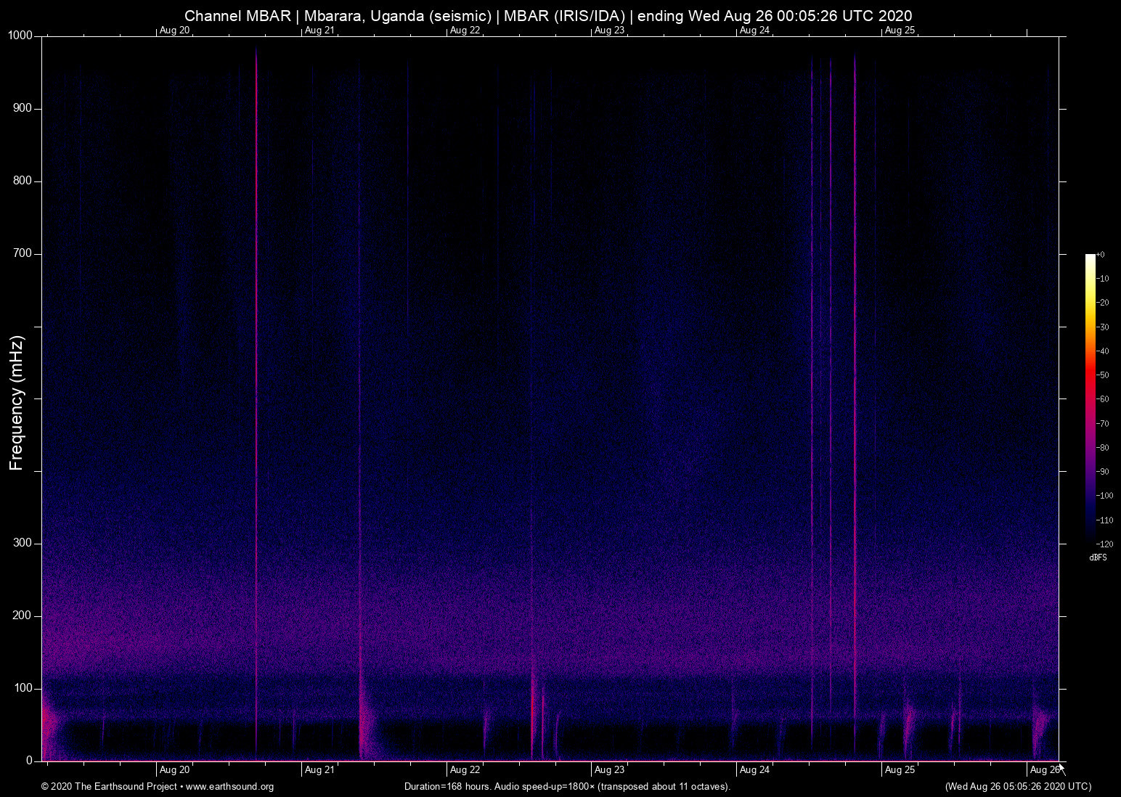Click the dBFS unit label under the color scale

coord(1098,557)
